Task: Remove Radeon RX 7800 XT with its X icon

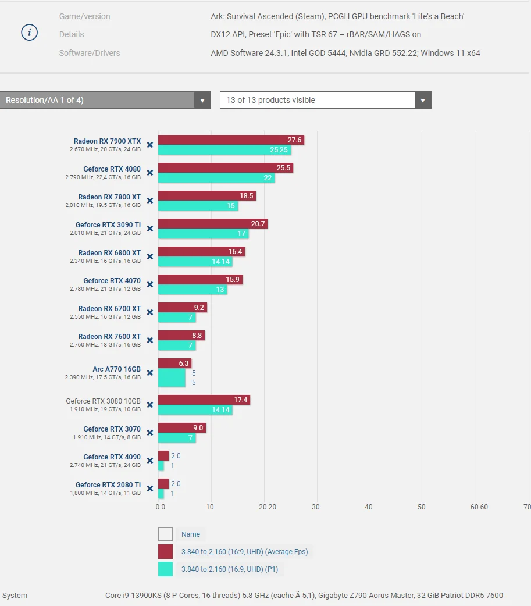Action: point(150,201)
